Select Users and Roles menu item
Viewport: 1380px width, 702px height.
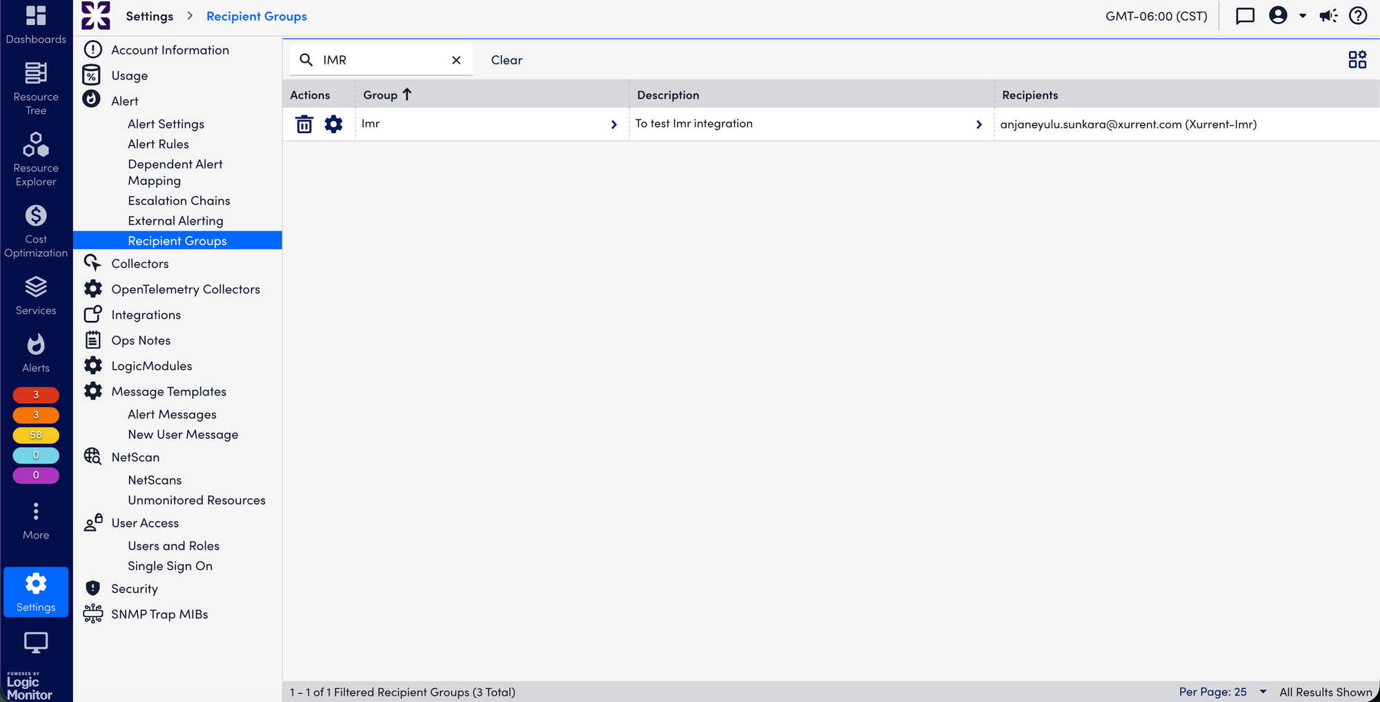click(x=173, y=546)
